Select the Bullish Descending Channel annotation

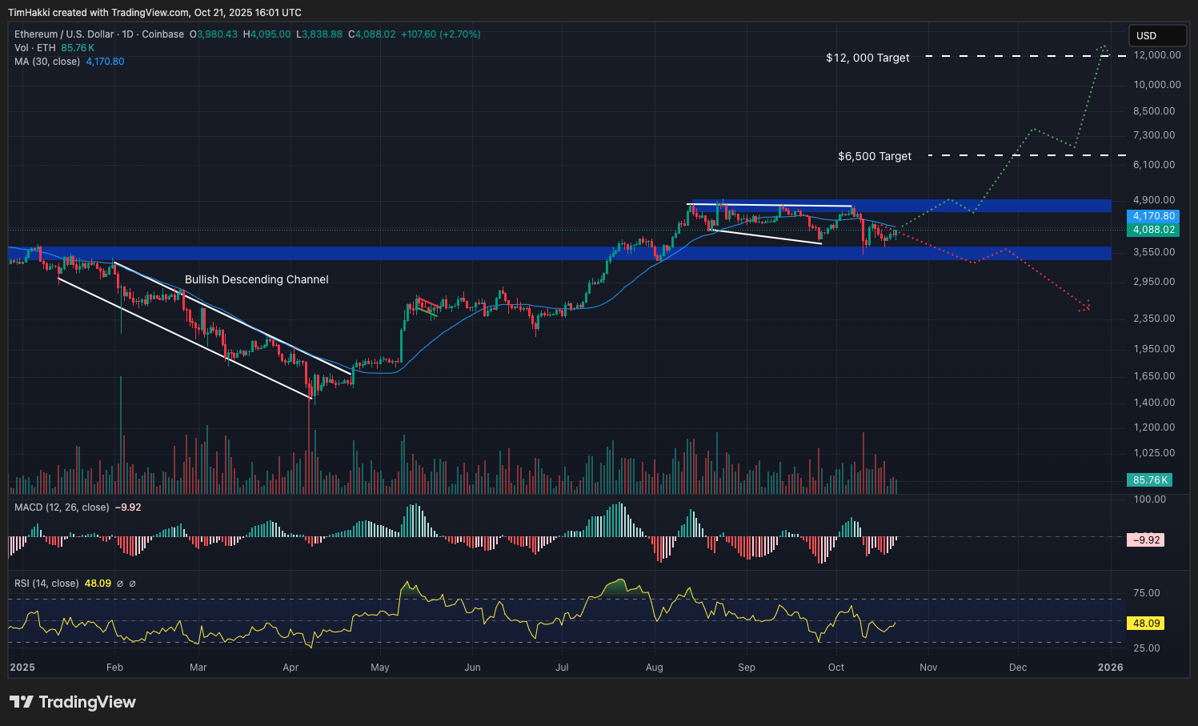[x=256, y=279]
